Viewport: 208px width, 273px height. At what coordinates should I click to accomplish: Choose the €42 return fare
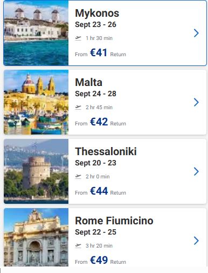coord(99,122)
